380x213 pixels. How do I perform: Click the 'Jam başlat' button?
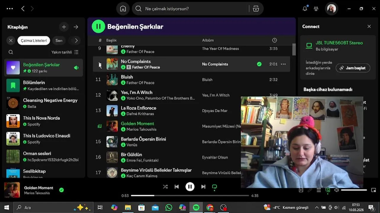[353, 68]
